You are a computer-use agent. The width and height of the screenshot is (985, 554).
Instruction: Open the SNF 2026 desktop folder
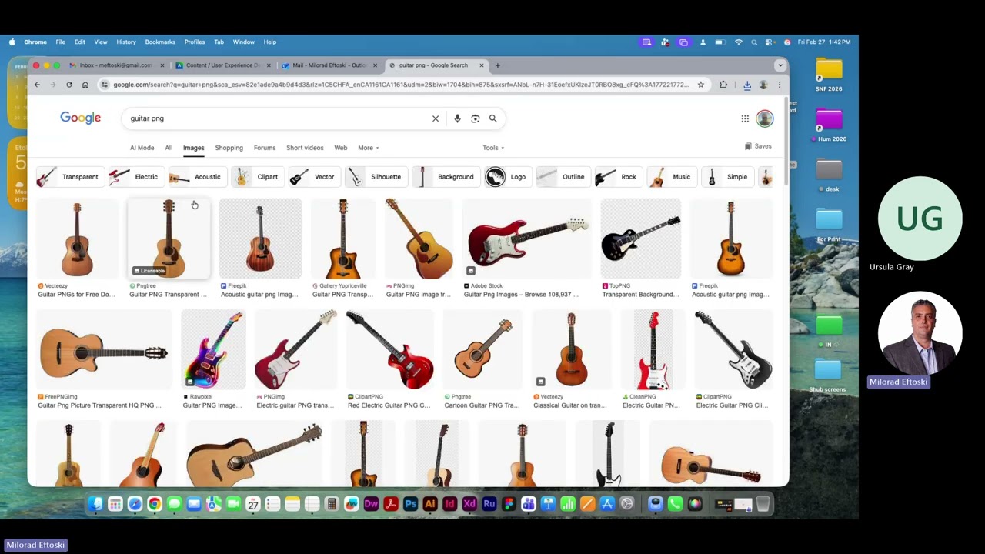[829, 75]
